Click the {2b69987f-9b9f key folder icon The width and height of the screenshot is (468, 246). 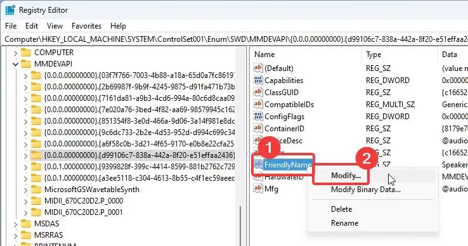point(36,87)
